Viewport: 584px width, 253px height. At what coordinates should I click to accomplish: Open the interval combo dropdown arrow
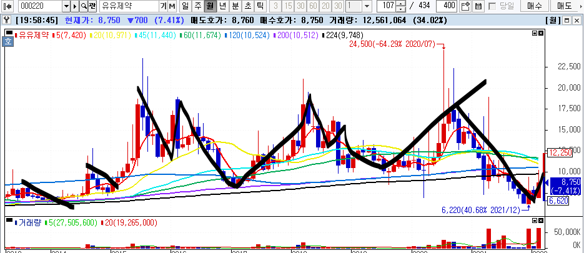click(367, 6)
